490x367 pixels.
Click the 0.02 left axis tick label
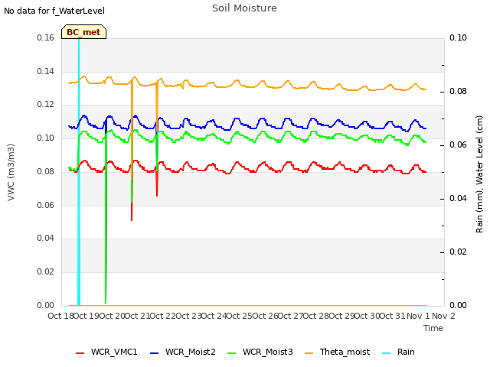46,272
